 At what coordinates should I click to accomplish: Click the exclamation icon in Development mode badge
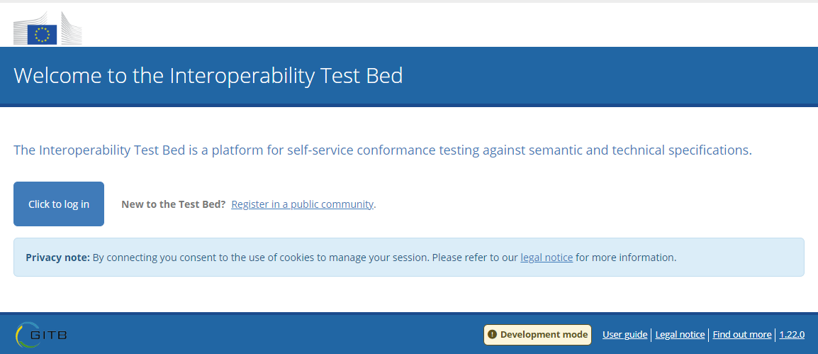(x=492, y=335)
